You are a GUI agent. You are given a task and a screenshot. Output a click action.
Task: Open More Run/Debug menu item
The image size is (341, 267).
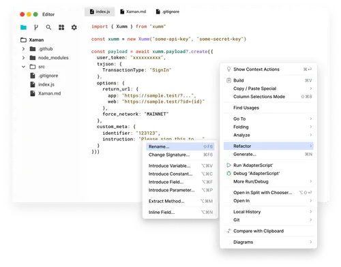[x=269, y=182]
